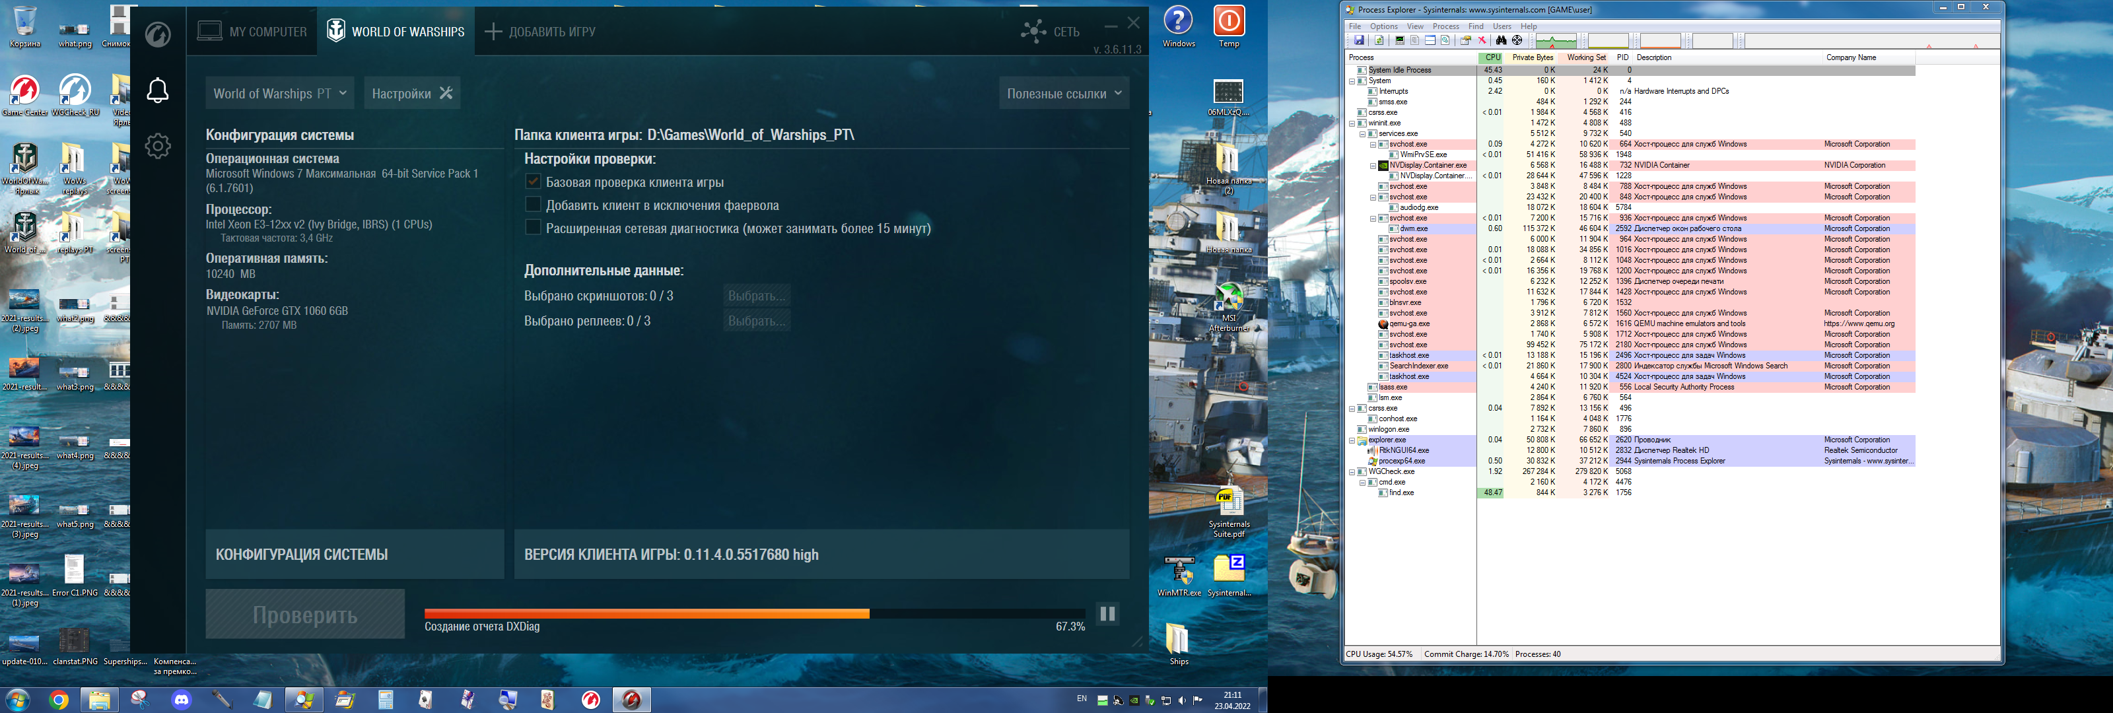Click ДОБАВИТЬ ИГРУ to add a game
2113x713 pixels.
click(541, 31)
